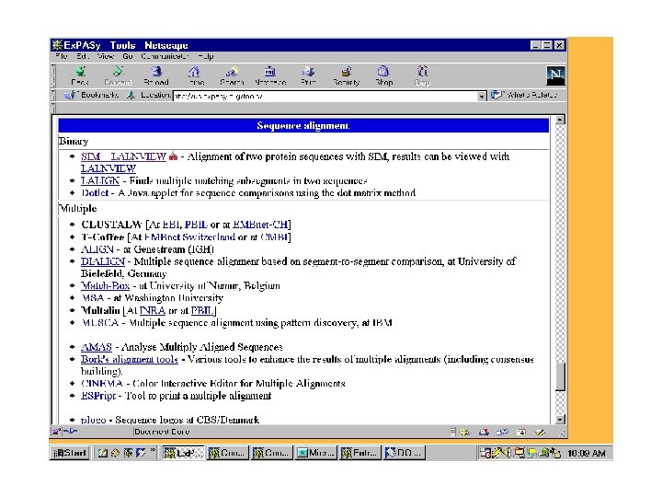Follow the SIM + LALNVIEW link
Image resolution: width=662 pixels, height=497 pixels.
pyautogui.click(x=124, y=156)
